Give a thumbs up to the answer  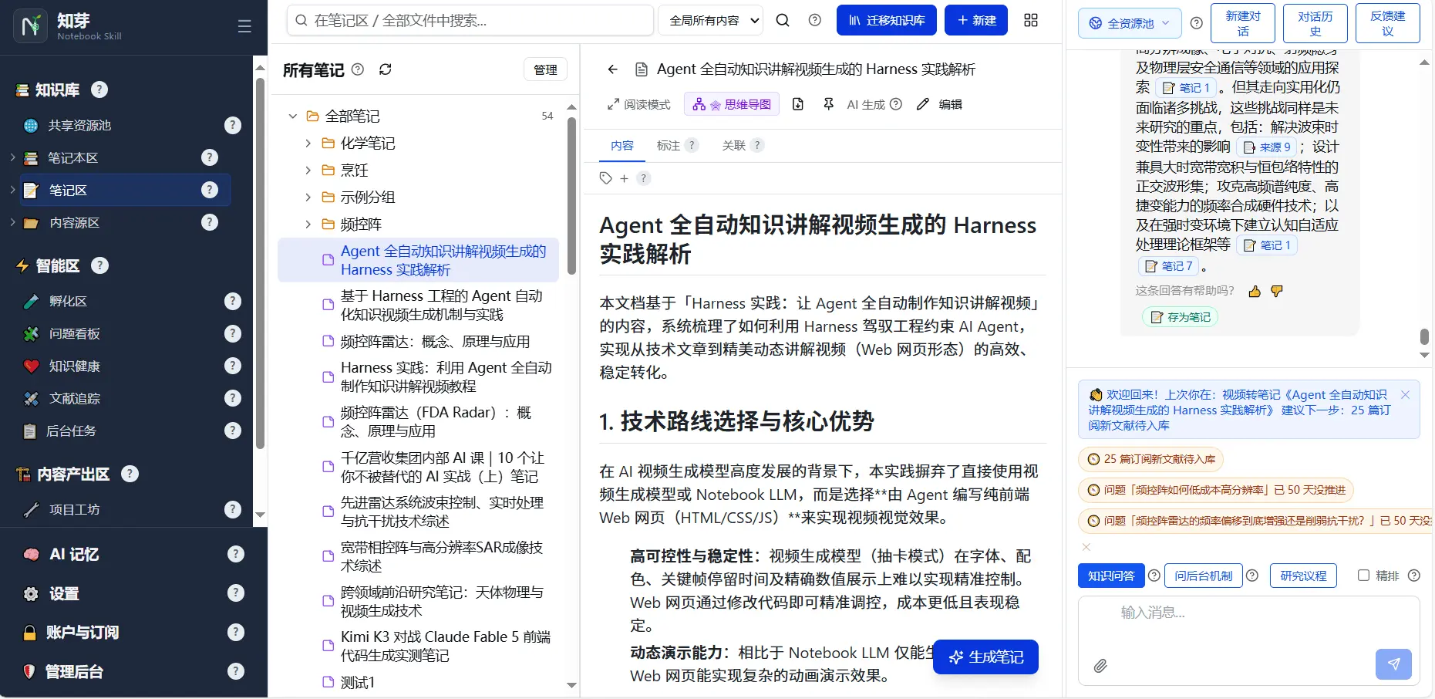tap(1255, 291)
